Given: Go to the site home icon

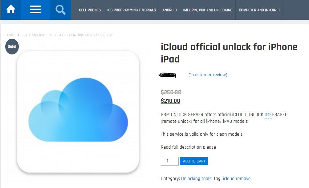Looking at the screenshot, I should 11,9.
